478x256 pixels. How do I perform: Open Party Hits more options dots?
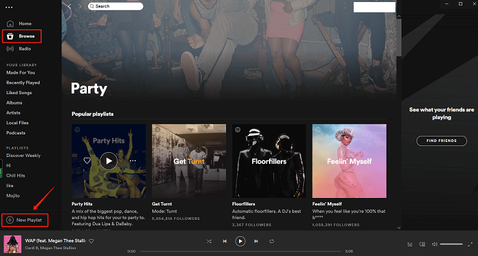pyautogui.click(x=133, y=160)
